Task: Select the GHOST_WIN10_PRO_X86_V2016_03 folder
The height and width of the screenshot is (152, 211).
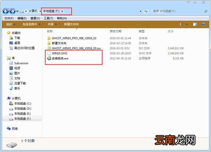Action: (74, 38)
